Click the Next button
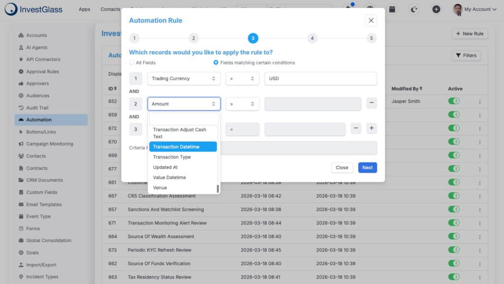Screen dimensions: 504x284 (x=367, y=168)
